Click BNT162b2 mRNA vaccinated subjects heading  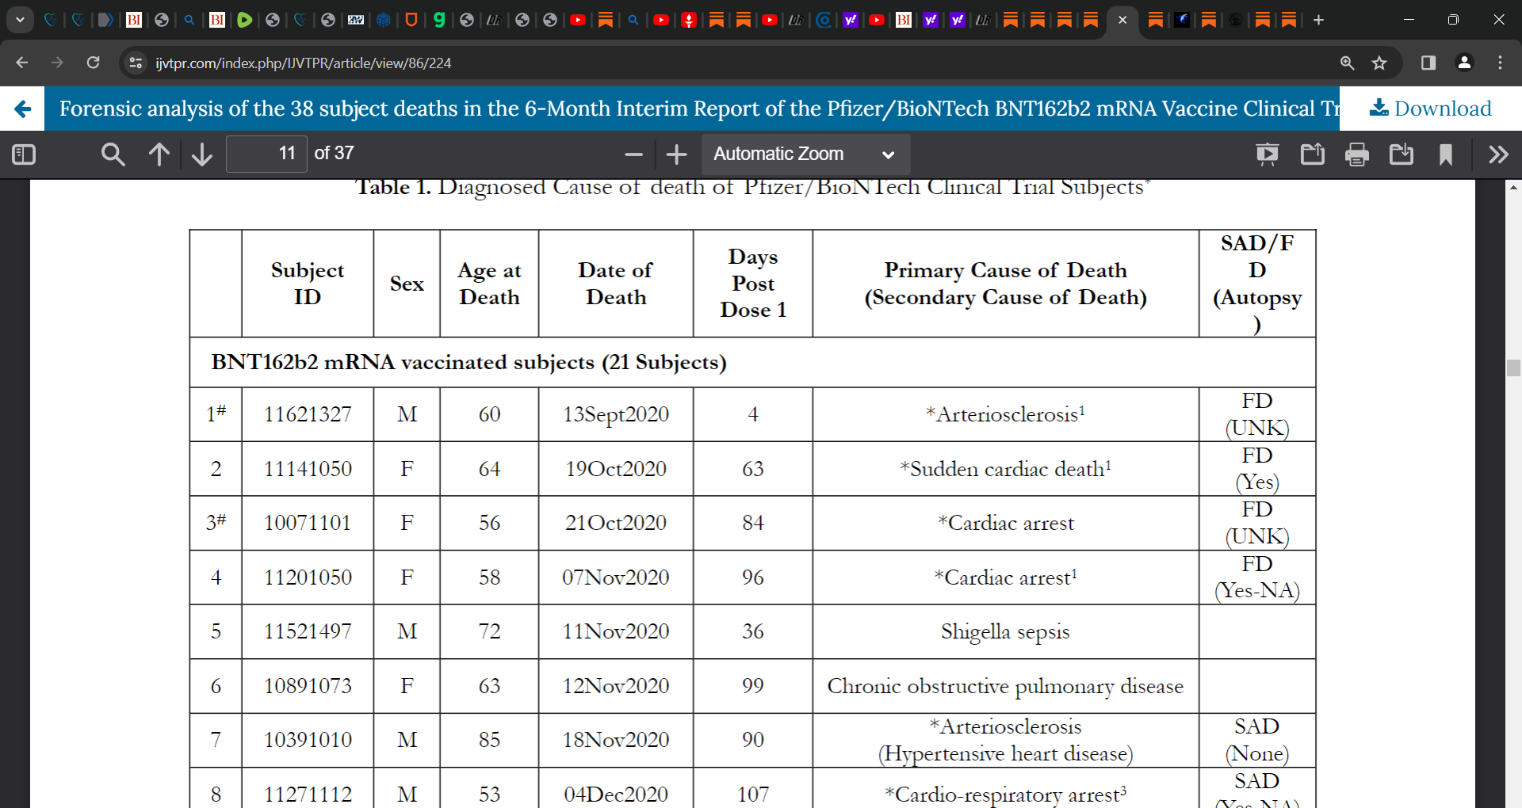[x=468, y=362]
